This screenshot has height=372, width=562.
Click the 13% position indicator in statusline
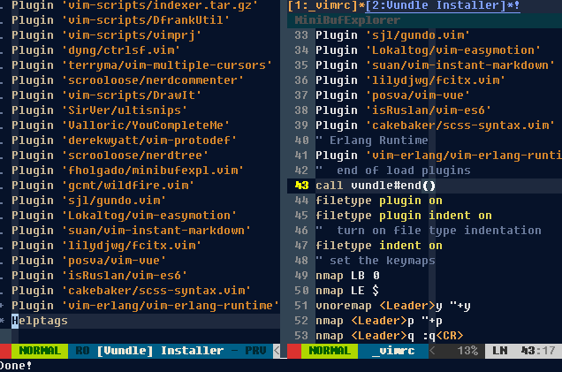point(467,351)
